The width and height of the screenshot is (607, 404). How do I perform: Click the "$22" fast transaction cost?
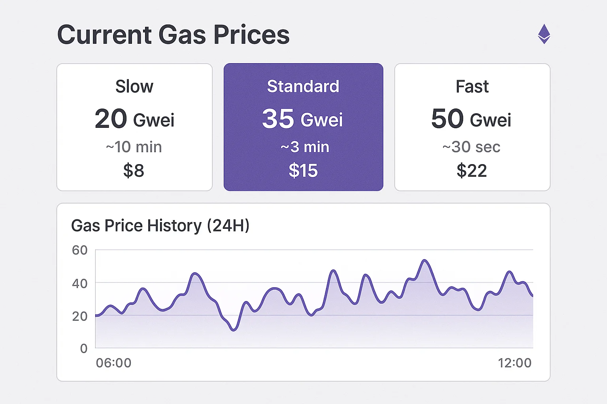[471, 171]
